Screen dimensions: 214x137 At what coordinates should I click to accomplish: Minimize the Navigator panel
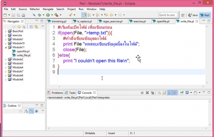[37, 21]
